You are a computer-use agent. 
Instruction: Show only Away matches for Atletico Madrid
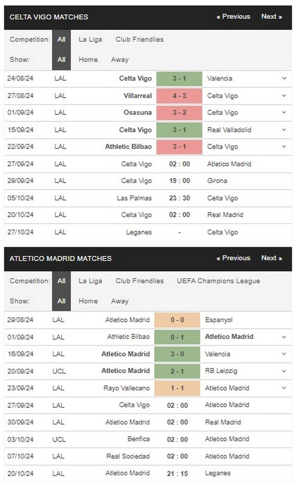click(x=120, y=301)
